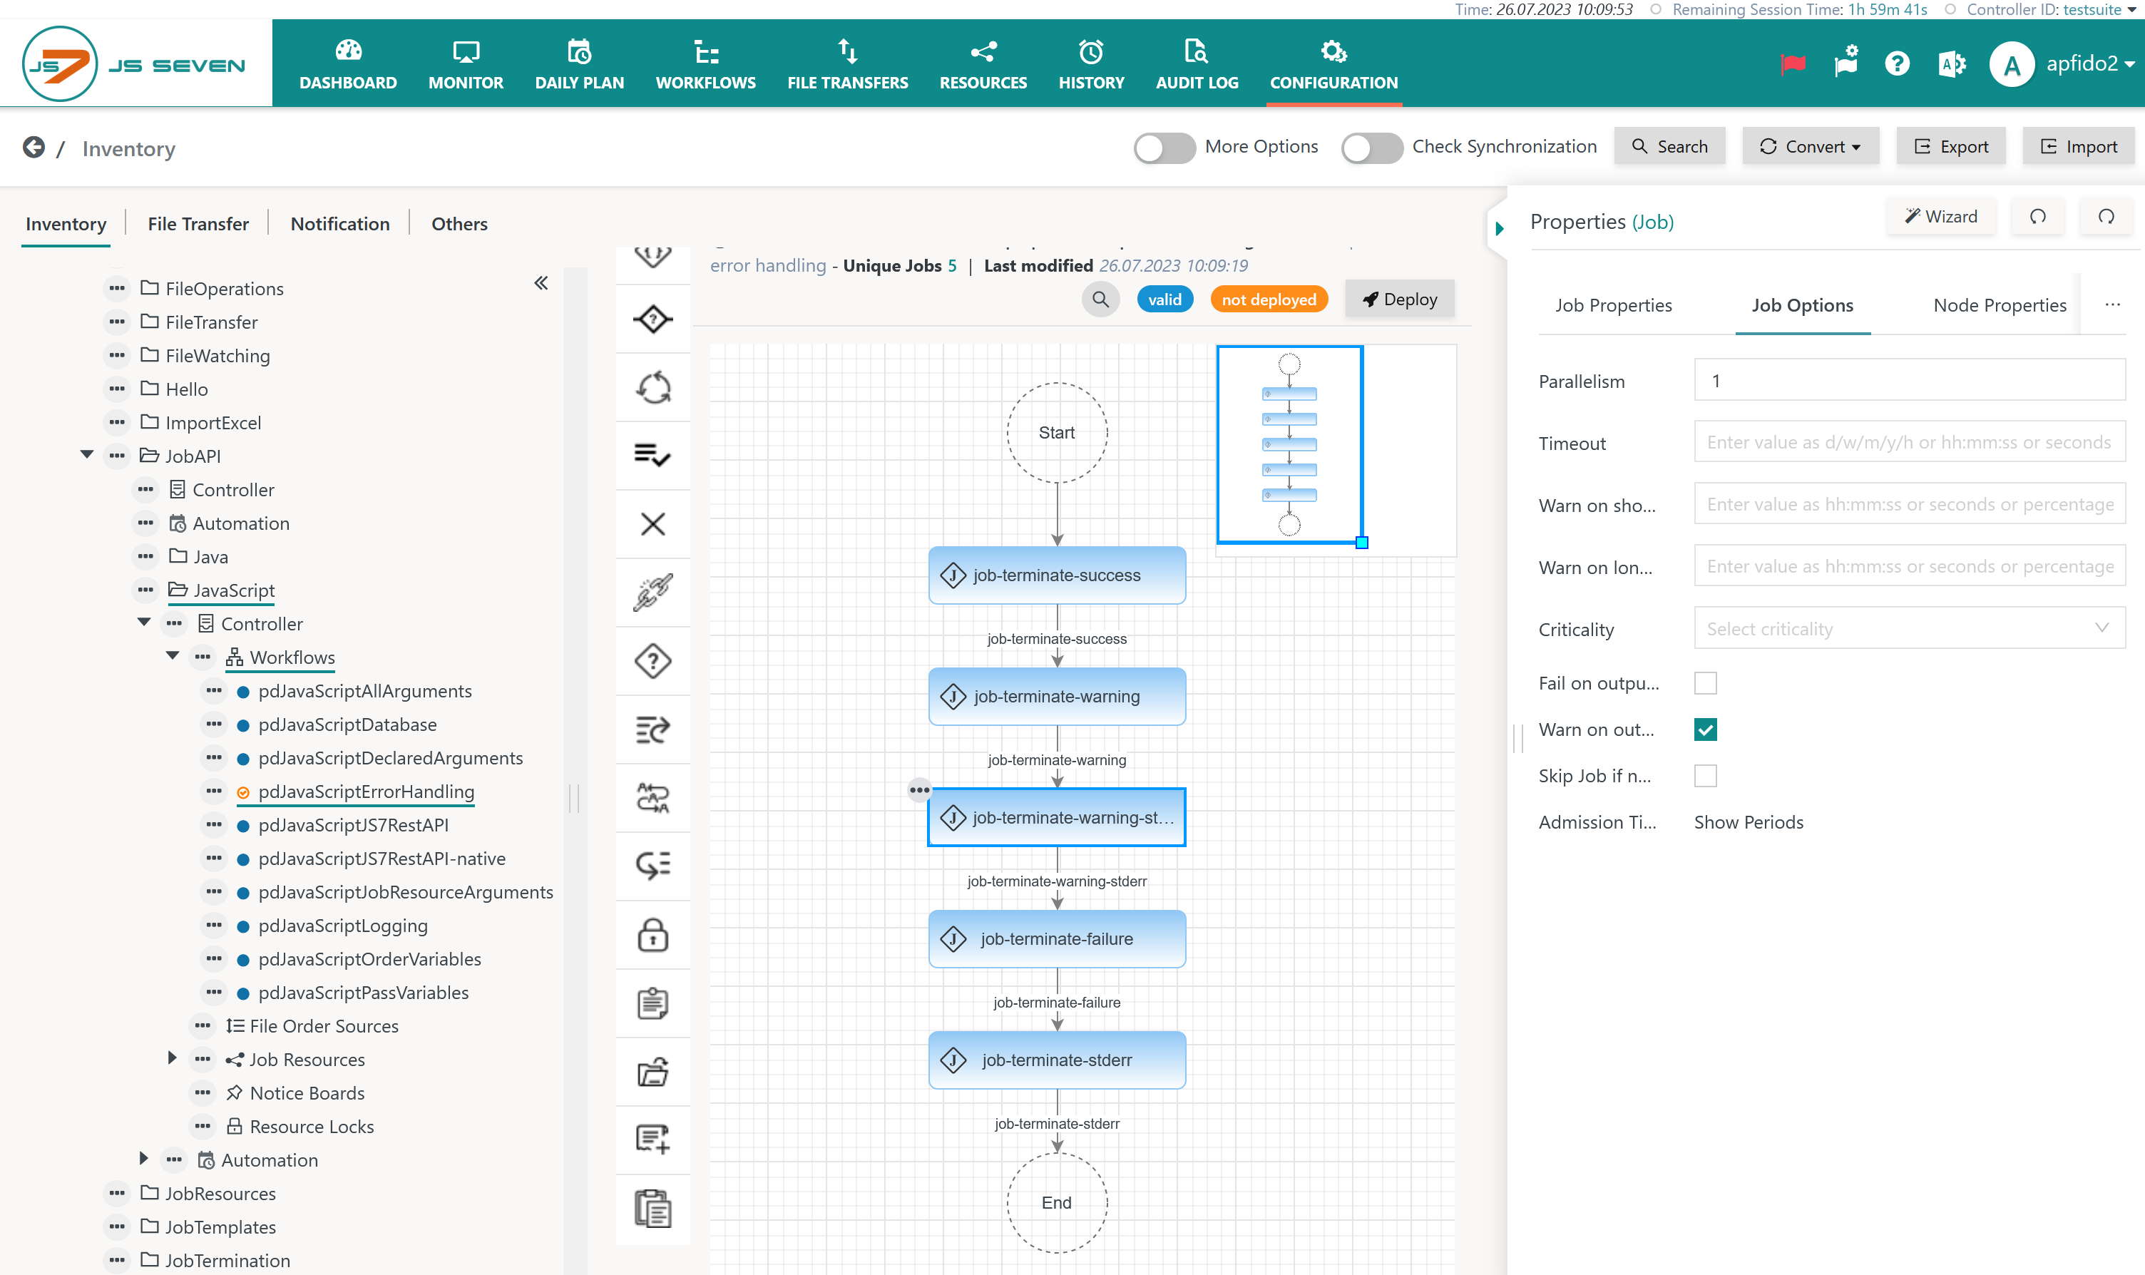The width and height of the screenshot is (2145, 1275).
Task: Select the clipboard notice instruction icon
Action: coord(653,1003)
